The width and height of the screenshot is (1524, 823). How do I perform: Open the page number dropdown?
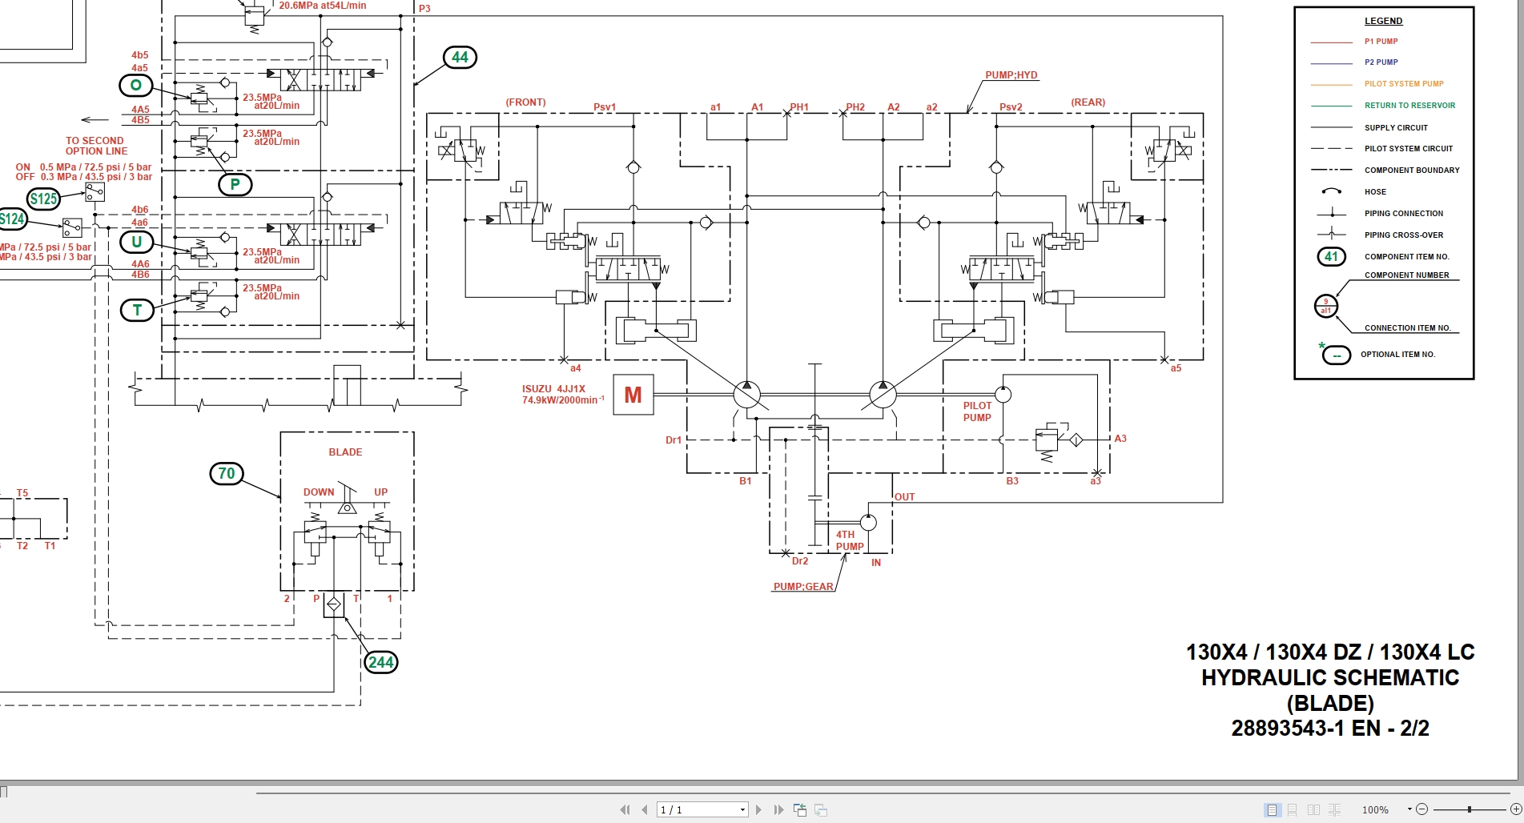[x=742, y=809]
